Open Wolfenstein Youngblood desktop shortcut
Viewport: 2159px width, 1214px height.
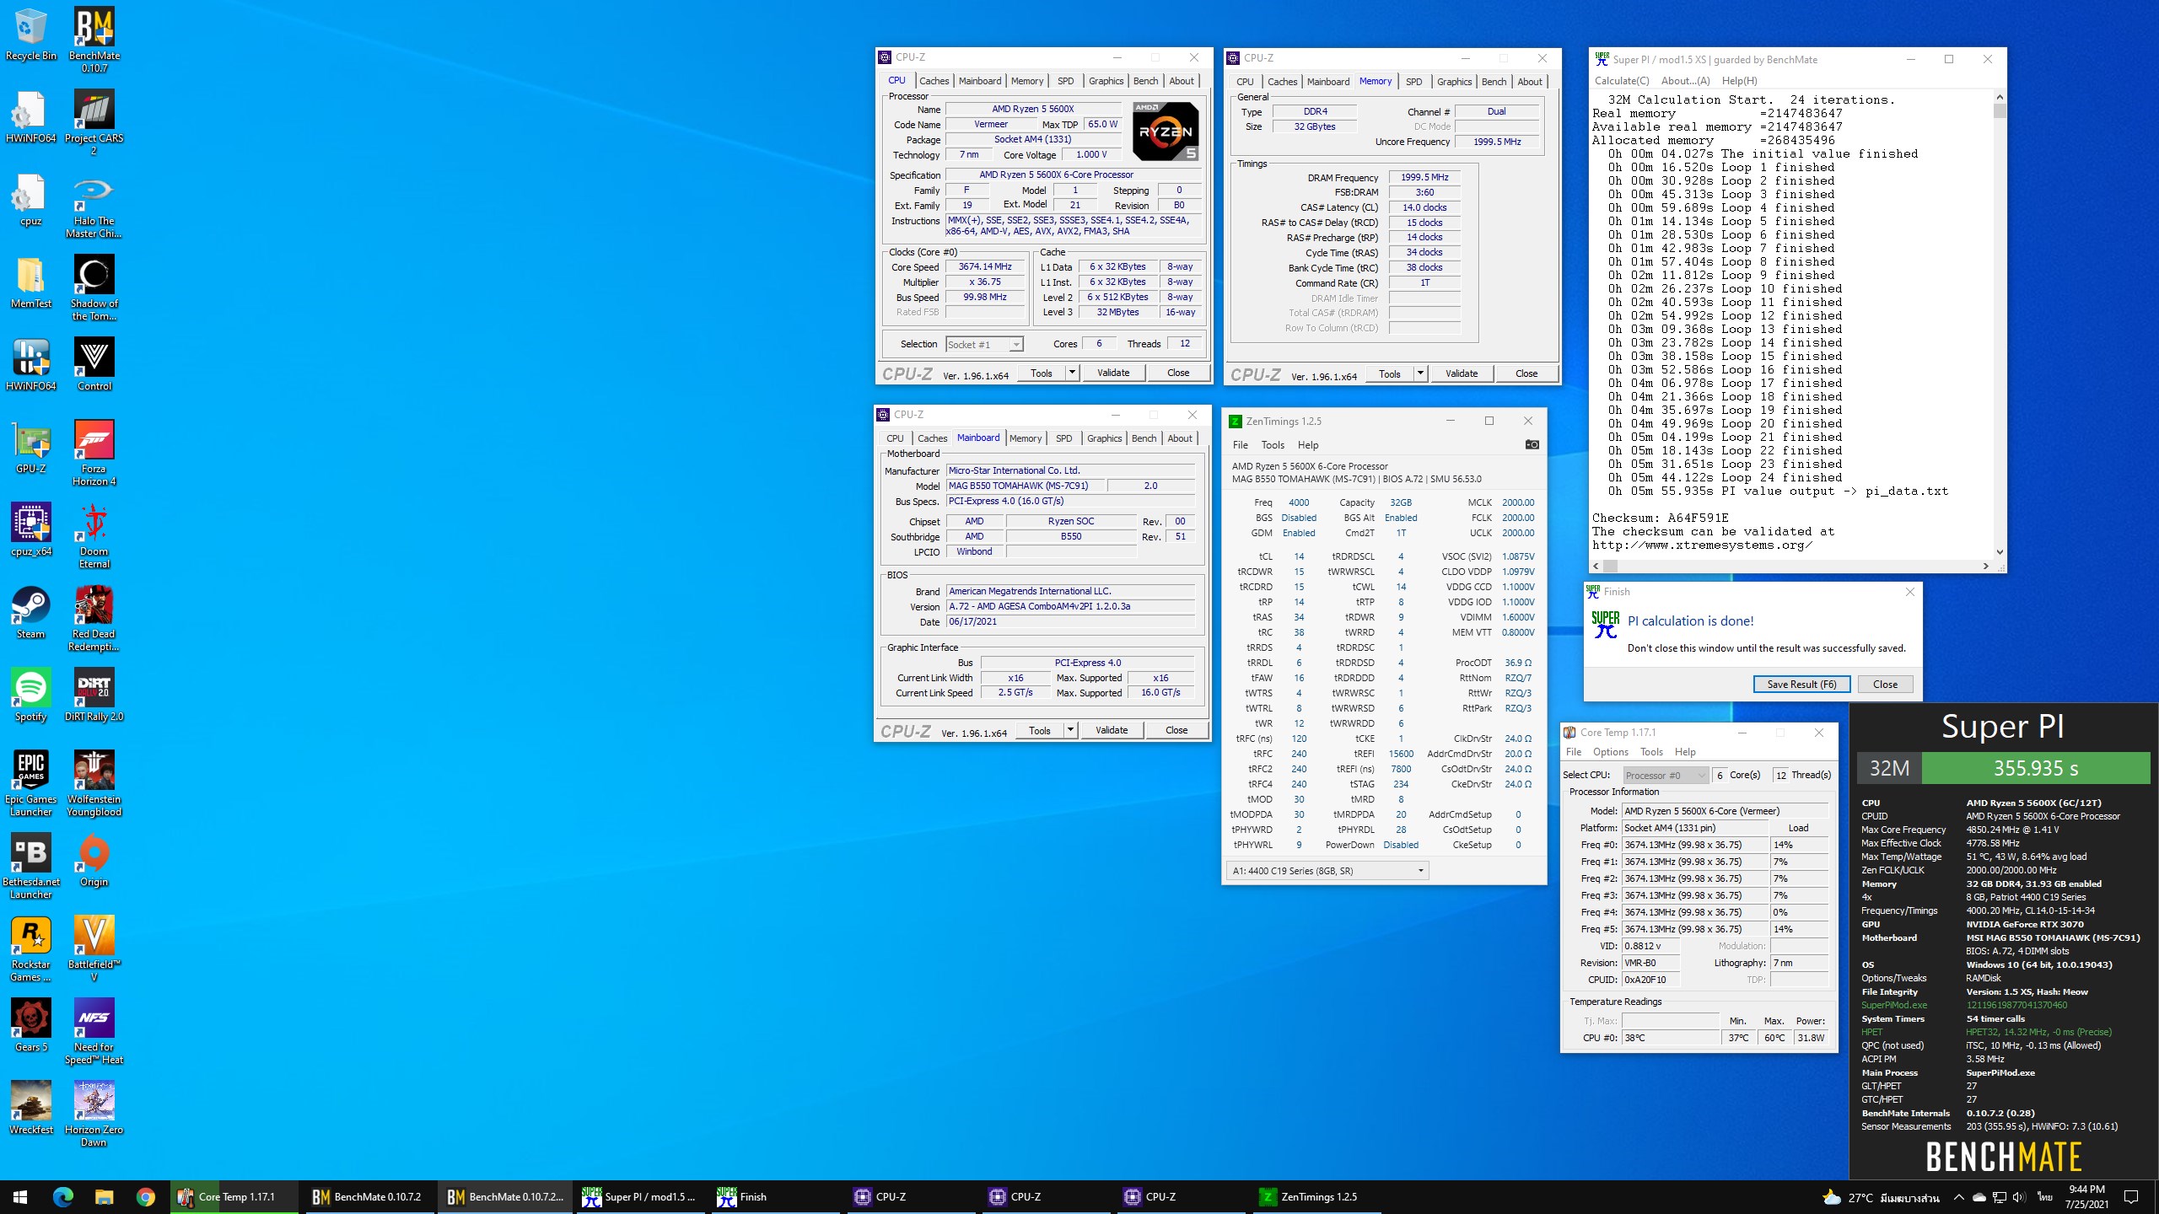(94, 784)
